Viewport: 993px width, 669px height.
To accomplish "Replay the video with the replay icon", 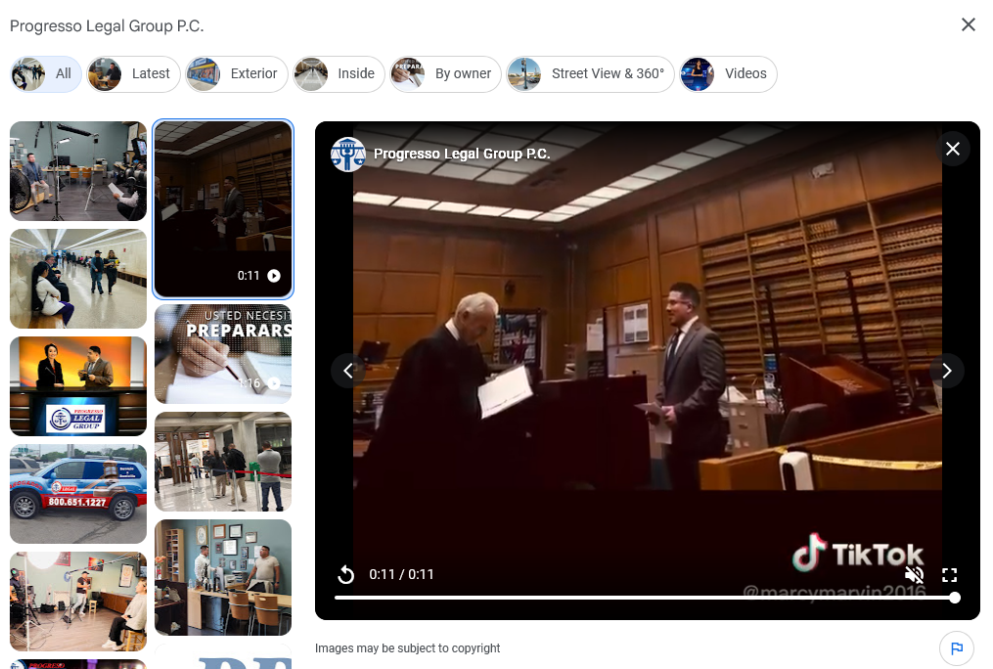I will (345, 575).
